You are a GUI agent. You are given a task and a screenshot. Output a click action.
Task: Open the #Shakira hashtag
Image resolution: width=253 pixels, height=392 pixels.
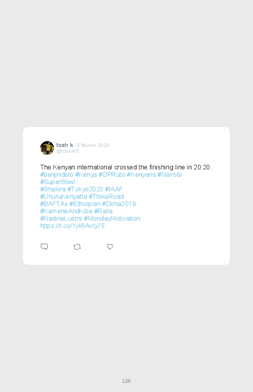[53, 189]
